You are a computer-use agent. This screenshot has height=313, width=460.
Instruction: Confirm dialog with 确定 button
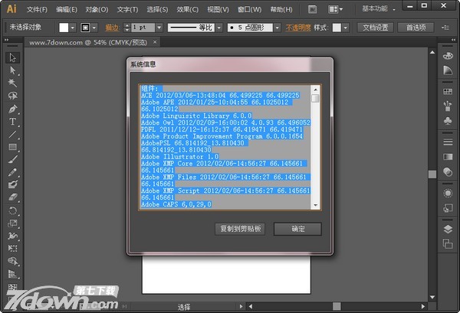click(297, 229)
